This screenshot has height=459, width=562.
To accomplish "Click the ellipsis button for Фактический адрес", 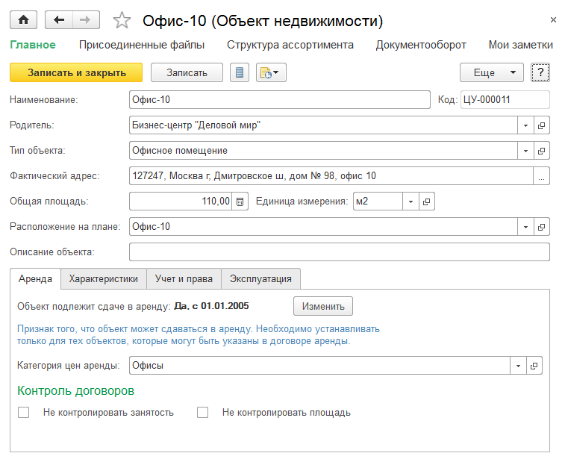I will [542, 176].
